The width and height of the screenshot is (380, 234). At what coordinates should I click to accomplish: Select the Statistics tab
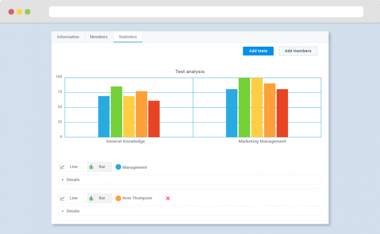pos(128,37)
